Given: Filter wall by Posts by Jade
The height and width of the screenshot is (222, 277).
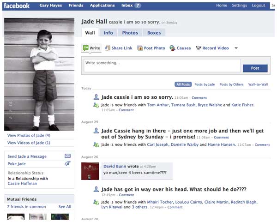Looking at the screenshot, I should (x=205, y=84).
